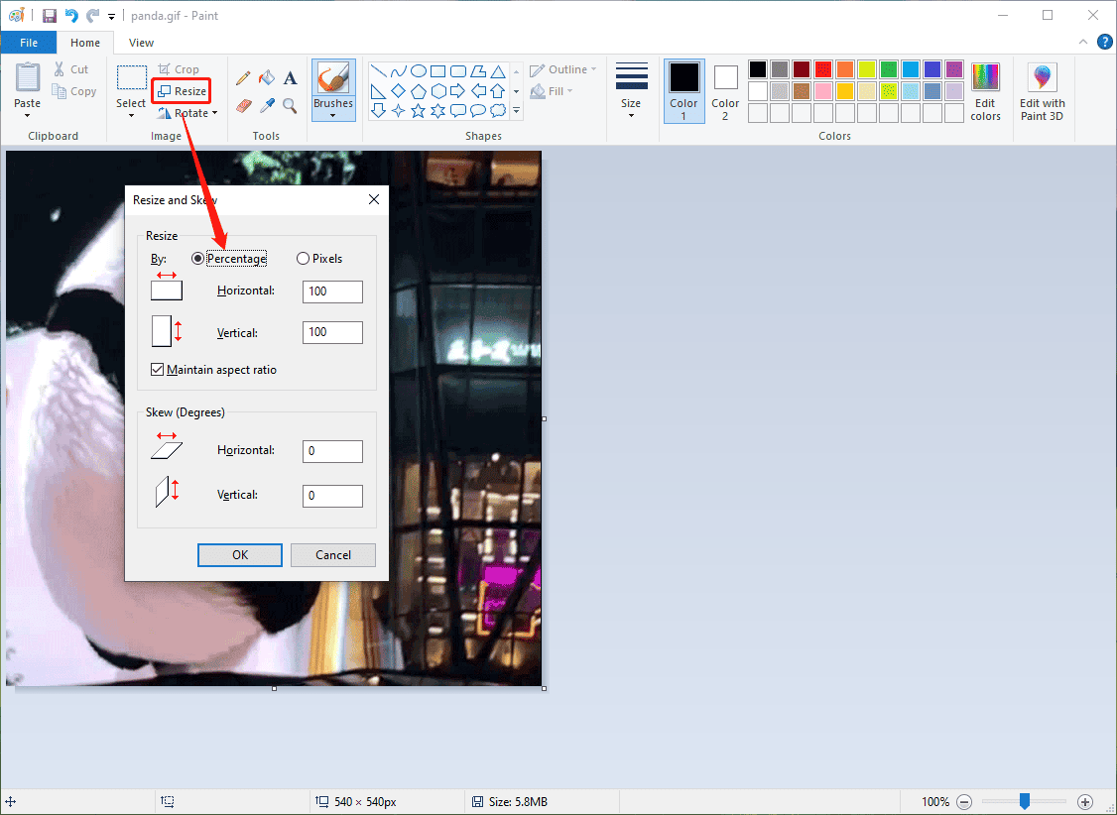The image size is (1117, 815).
Task: Open the File menu
Action: (29, 43)
